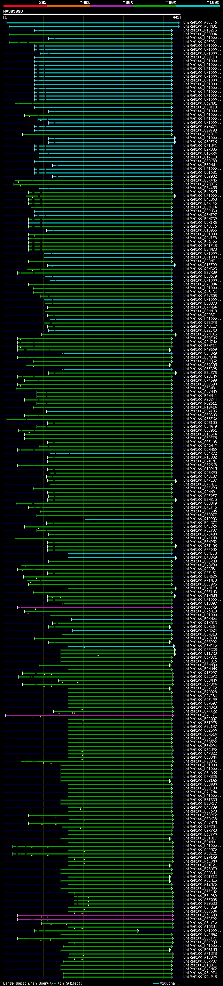This screenshot has width=223, height=986.
Task: Select hit label UniRef100_B2RBW5
Action: point(200,150)
